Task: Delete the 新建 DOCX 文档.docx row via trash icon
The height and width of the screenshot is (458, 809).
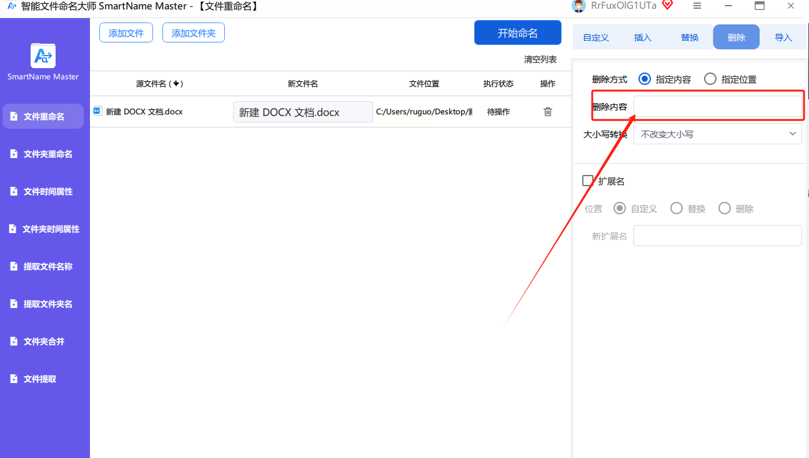Action: (x=548, y=112)
